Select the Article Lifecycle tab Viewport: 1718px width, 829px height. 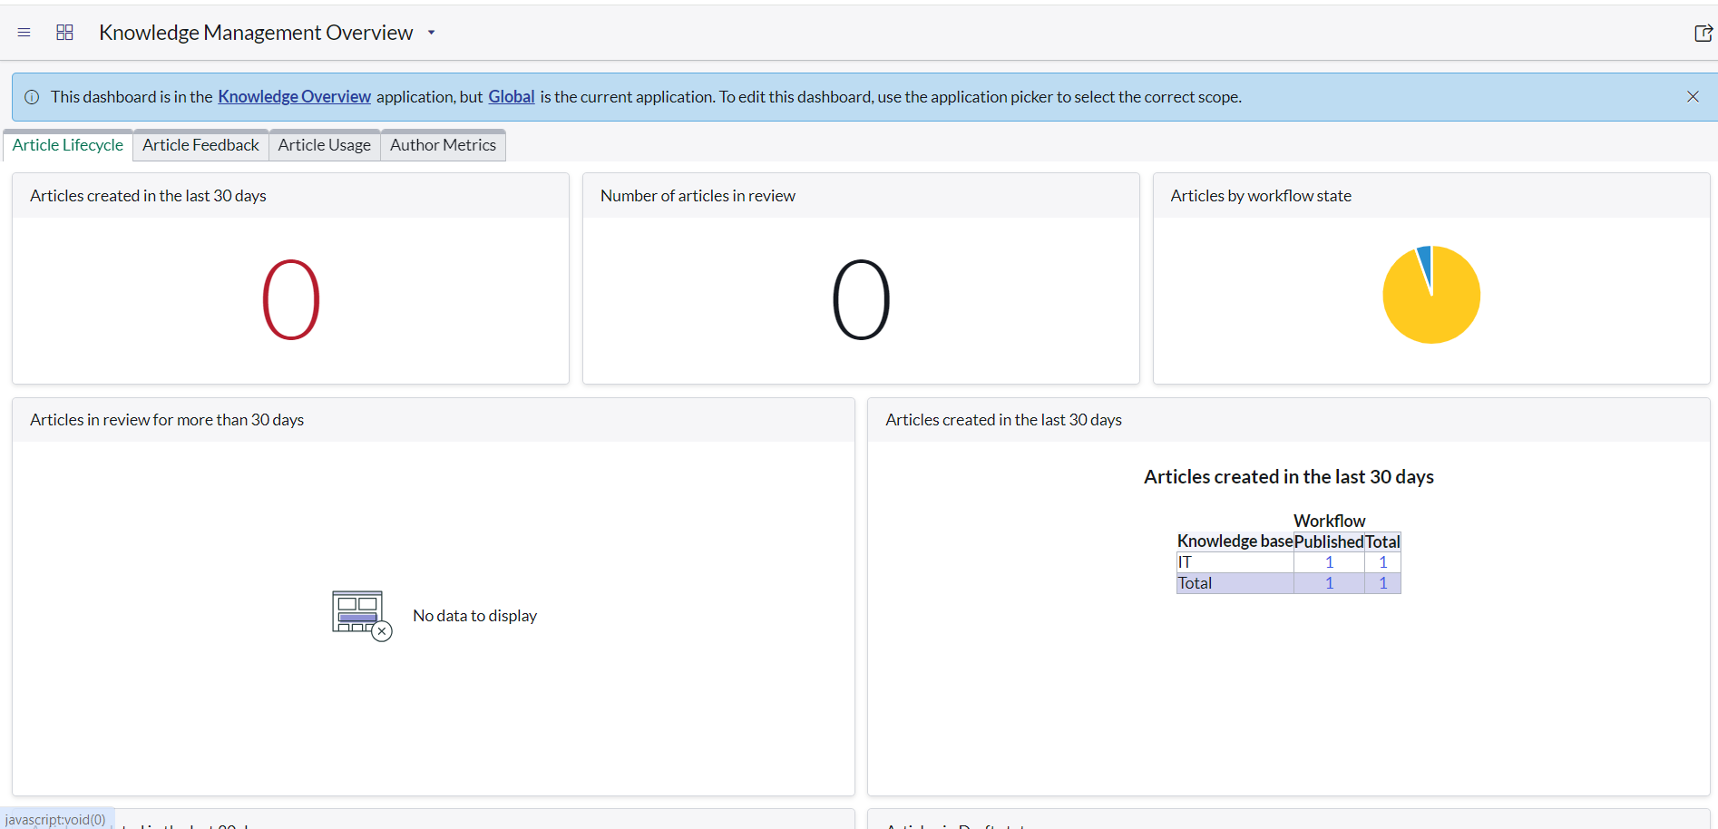tap(67, 144)
